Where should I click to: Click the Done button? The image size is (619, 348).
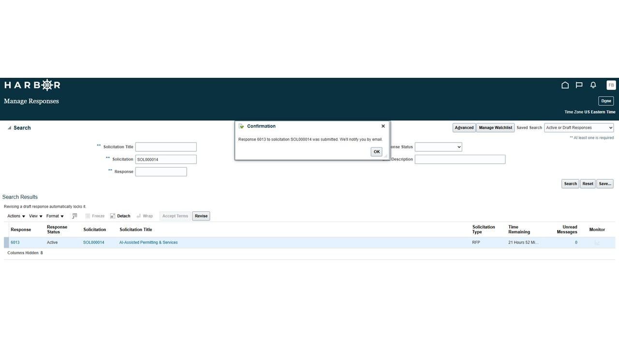coord(606,101)
